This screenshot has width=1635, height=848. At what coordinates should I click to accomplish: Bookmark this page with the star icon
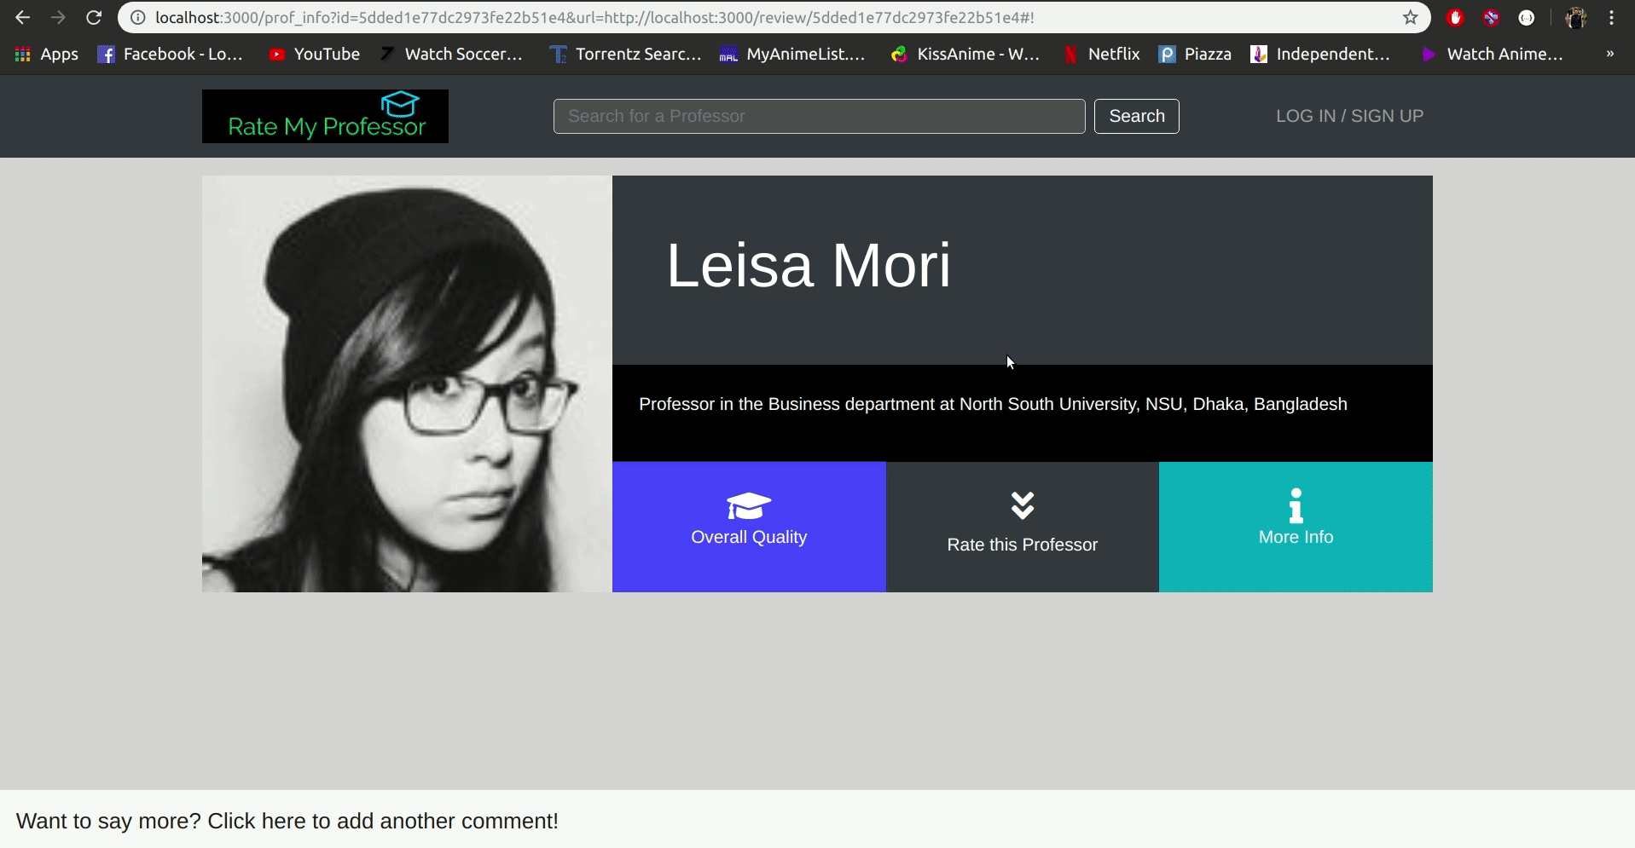1411,18
